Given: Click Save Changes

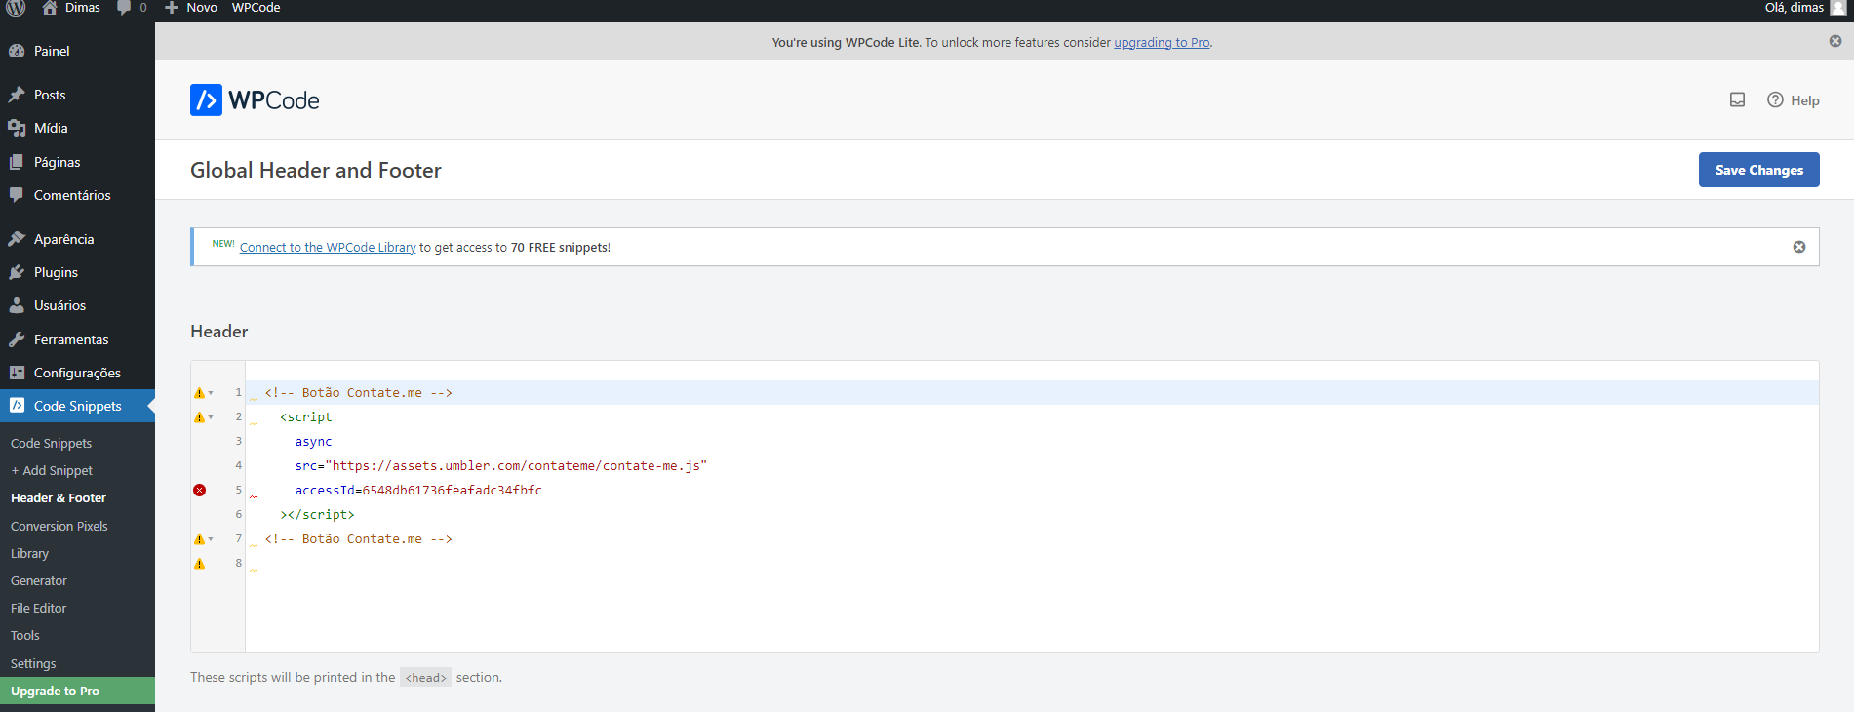Looking at the screenshot, I should 1758,170.
